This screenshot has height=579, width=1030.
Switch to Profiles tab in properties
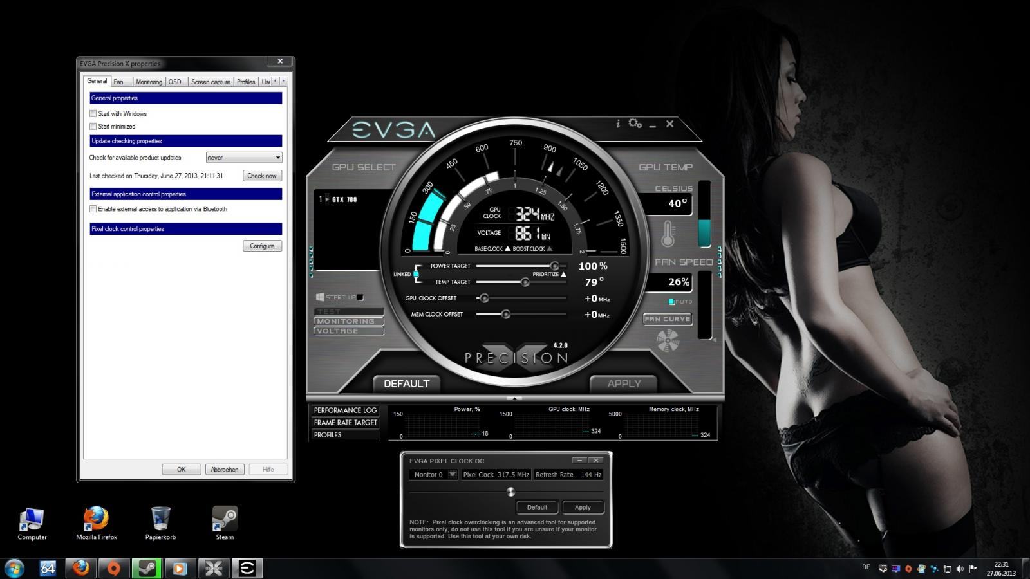(246, 82)
